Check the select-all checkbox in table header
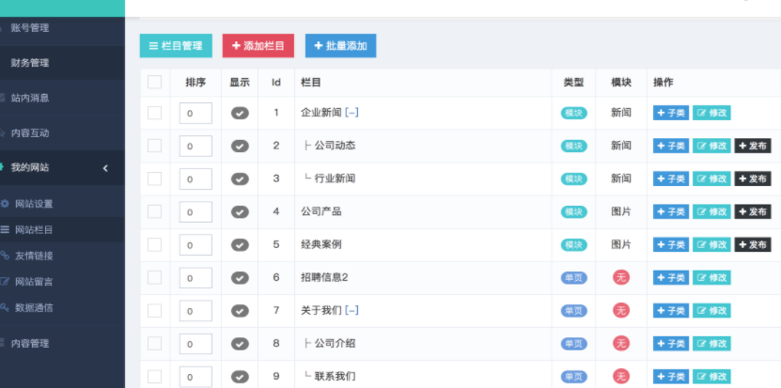Screen dimensions: 781x388 pos(154,82)
